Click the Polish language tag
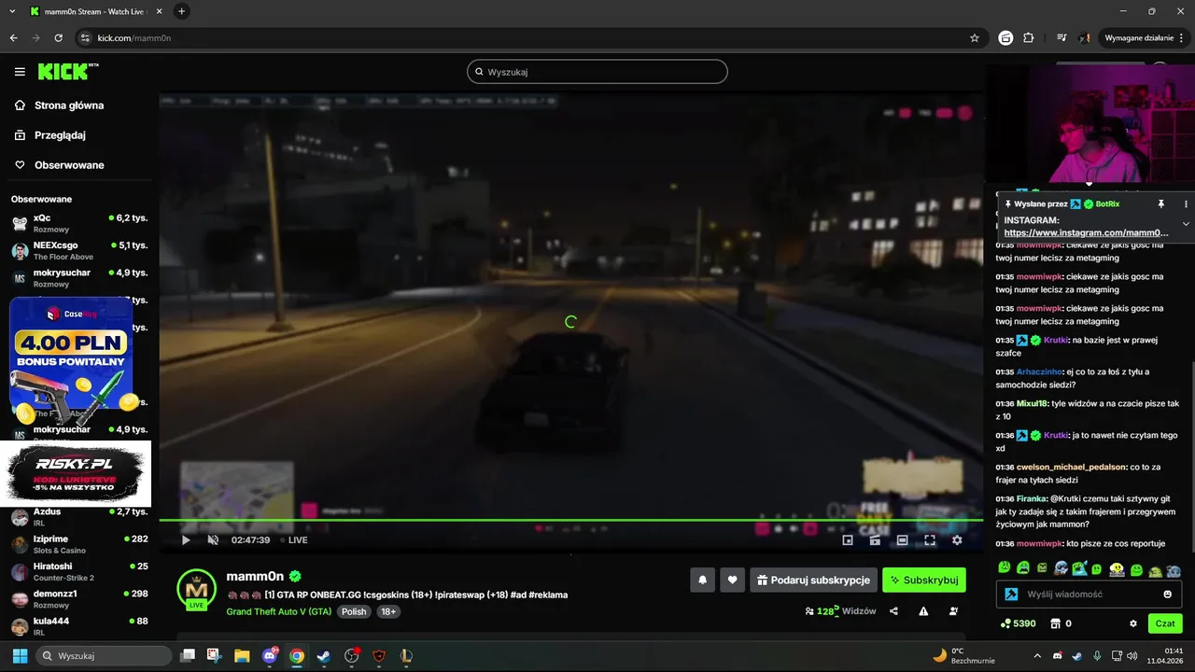 pos(354,611)
